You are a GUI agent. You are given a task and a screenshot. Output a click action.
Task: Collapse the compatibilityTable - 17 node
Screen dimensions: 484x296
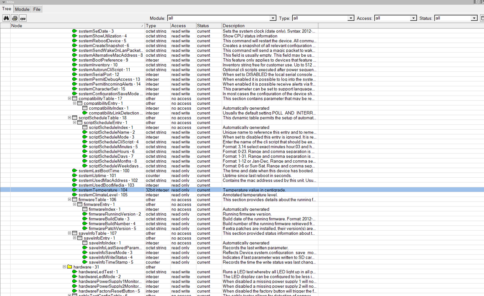pyautogui.click(x=70, y=99)
